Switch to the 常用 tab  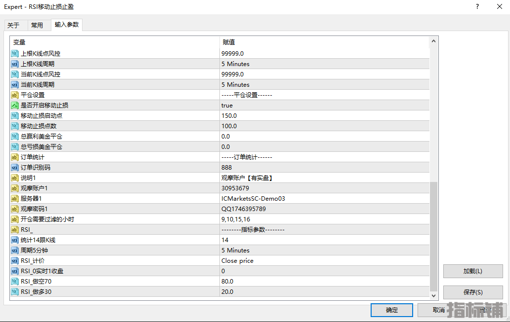click(x=37, y=25)
